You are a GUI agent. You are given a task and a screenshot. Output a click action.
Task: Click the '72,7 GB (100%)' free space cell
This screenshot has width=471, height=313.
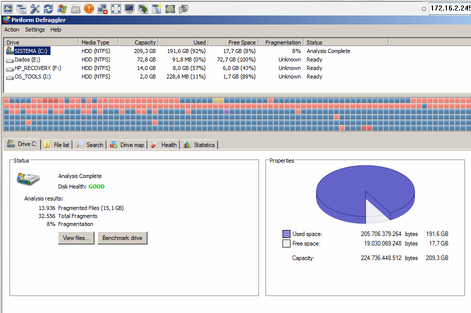coord(236,59)
